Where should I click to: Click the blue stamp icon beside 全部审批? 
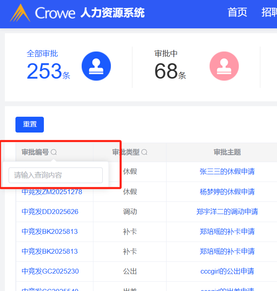tap(96, 66)
